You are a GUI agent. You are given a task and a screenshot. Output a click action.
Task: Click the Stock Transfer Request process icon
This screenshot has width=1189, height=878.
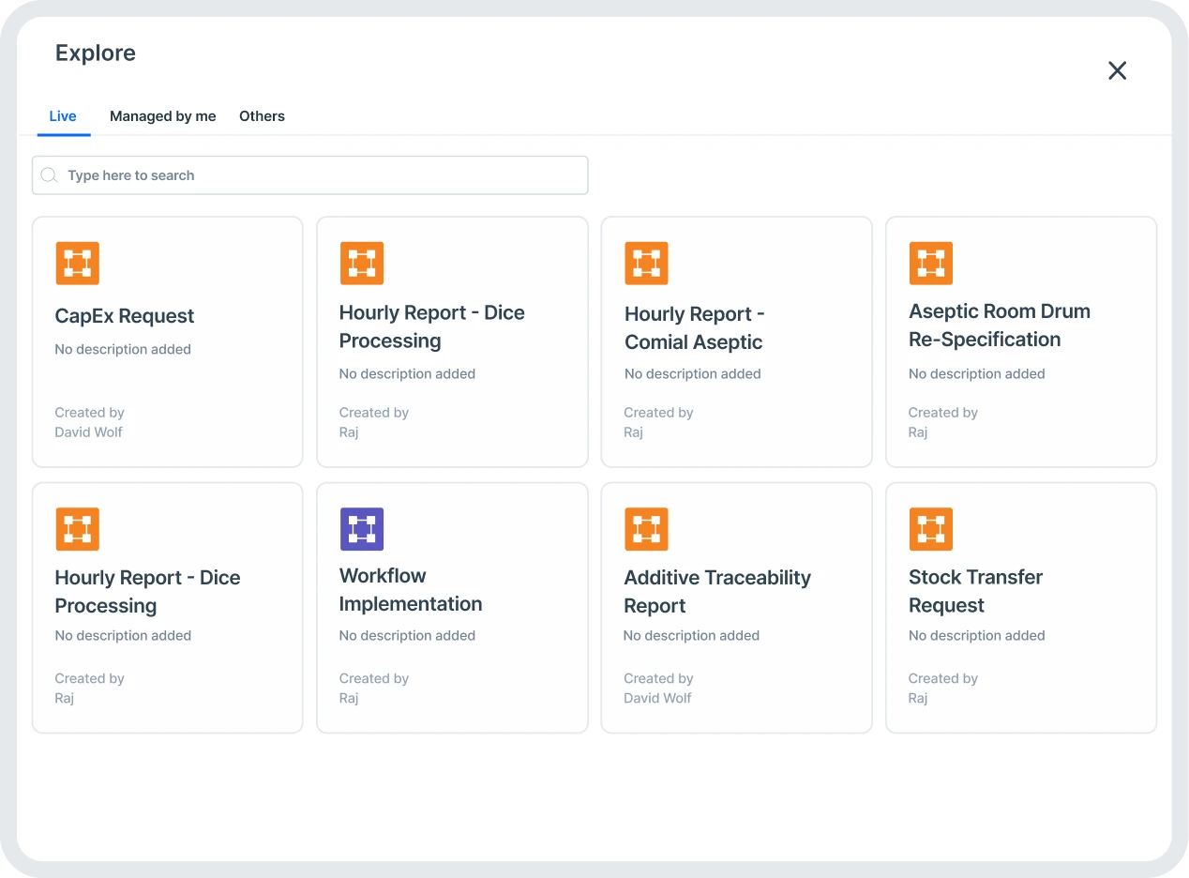tap(931, 529)
